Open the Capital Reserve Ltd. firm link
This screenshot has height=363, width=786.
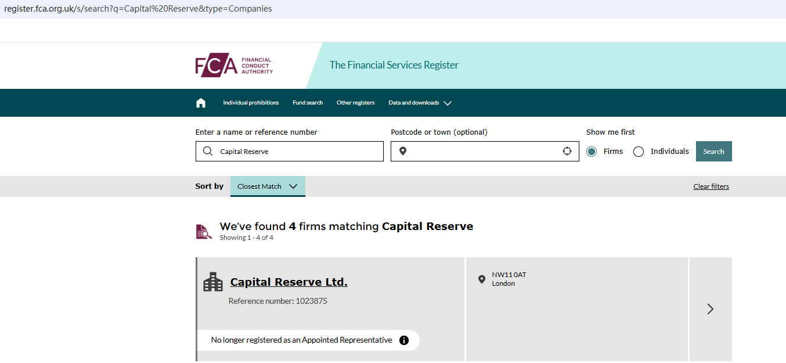(x=289, y=282)
